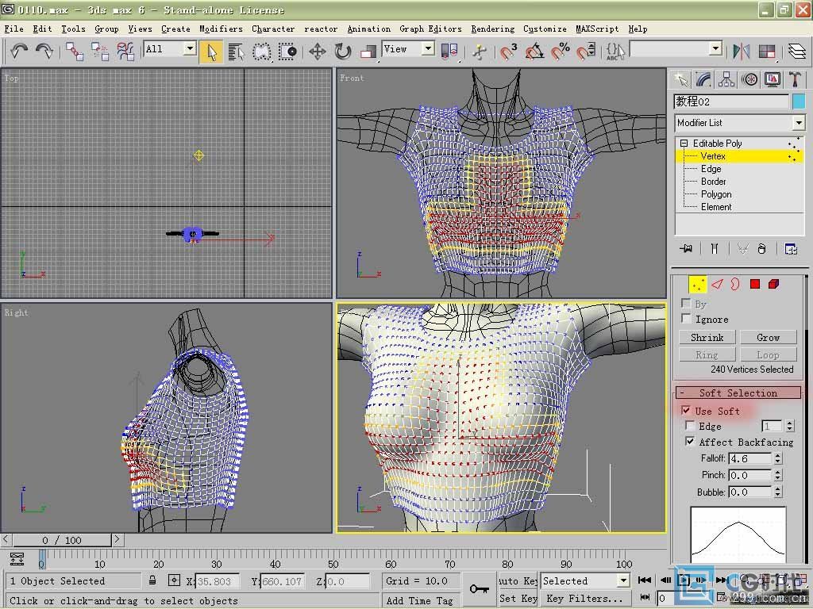
Task: Open the Customize menu
Action: [x=545, y=29]
